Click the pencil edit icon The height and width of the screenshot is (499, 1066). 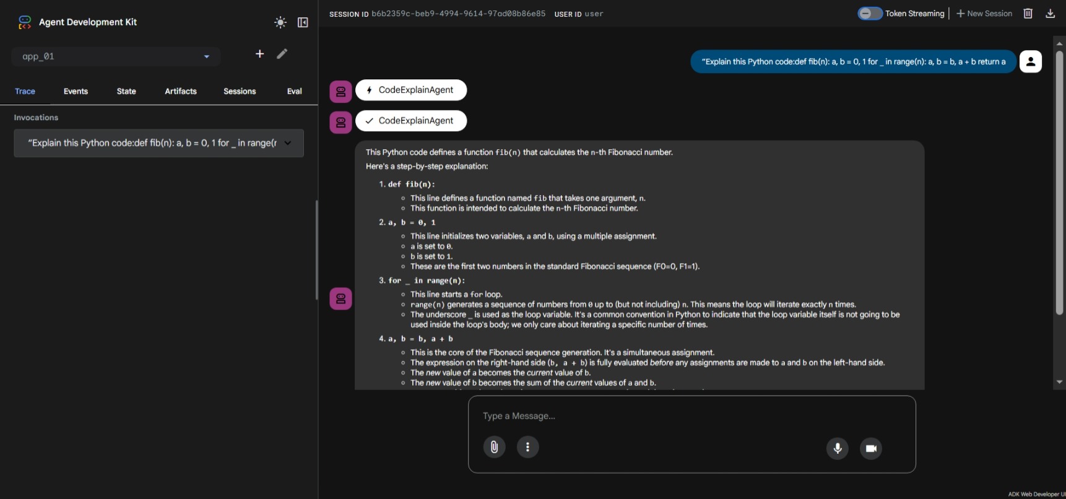(x=282, y=54)
